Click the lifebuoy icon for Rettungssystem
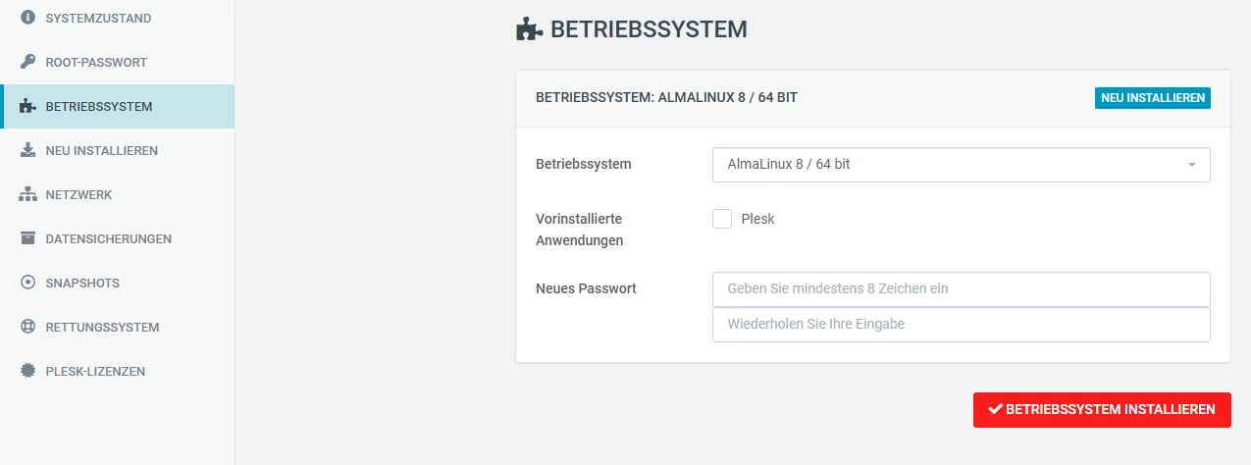The image size is (1251, 465). pos(27,327)
